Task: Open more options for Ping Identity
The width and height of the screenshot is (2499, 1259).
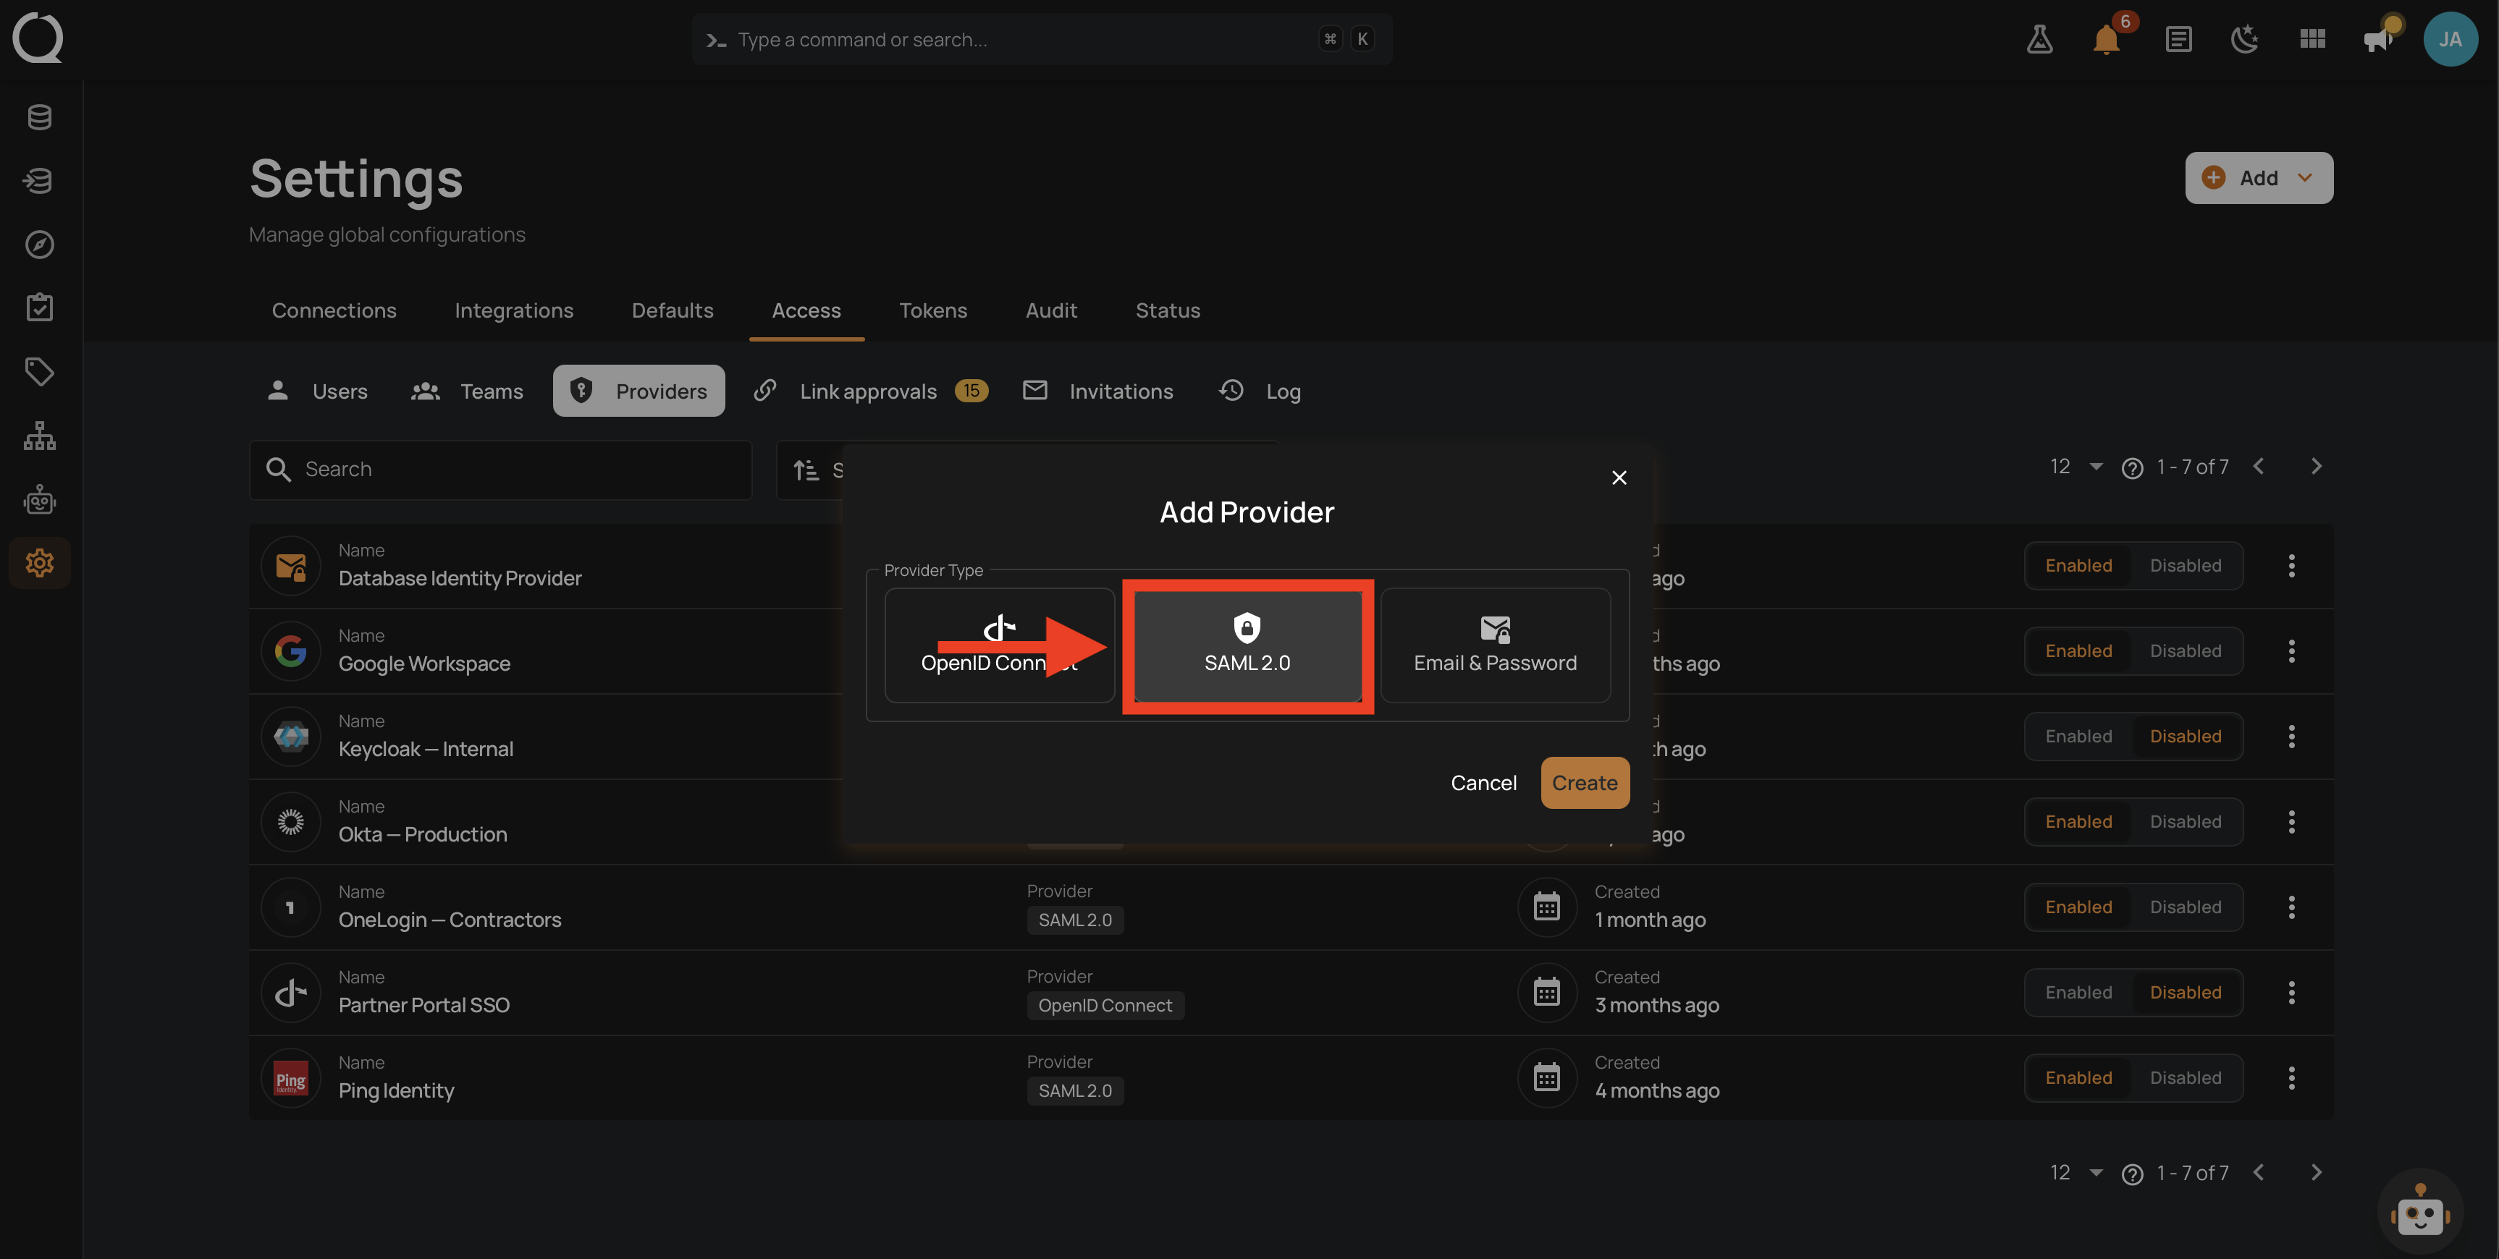Action: click(x=2291, y=1077)
